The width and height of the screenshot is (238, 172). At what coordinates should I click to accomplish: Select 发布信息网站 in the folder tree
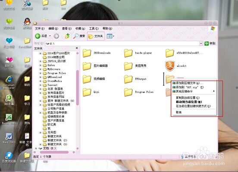(x=53, y=97)
